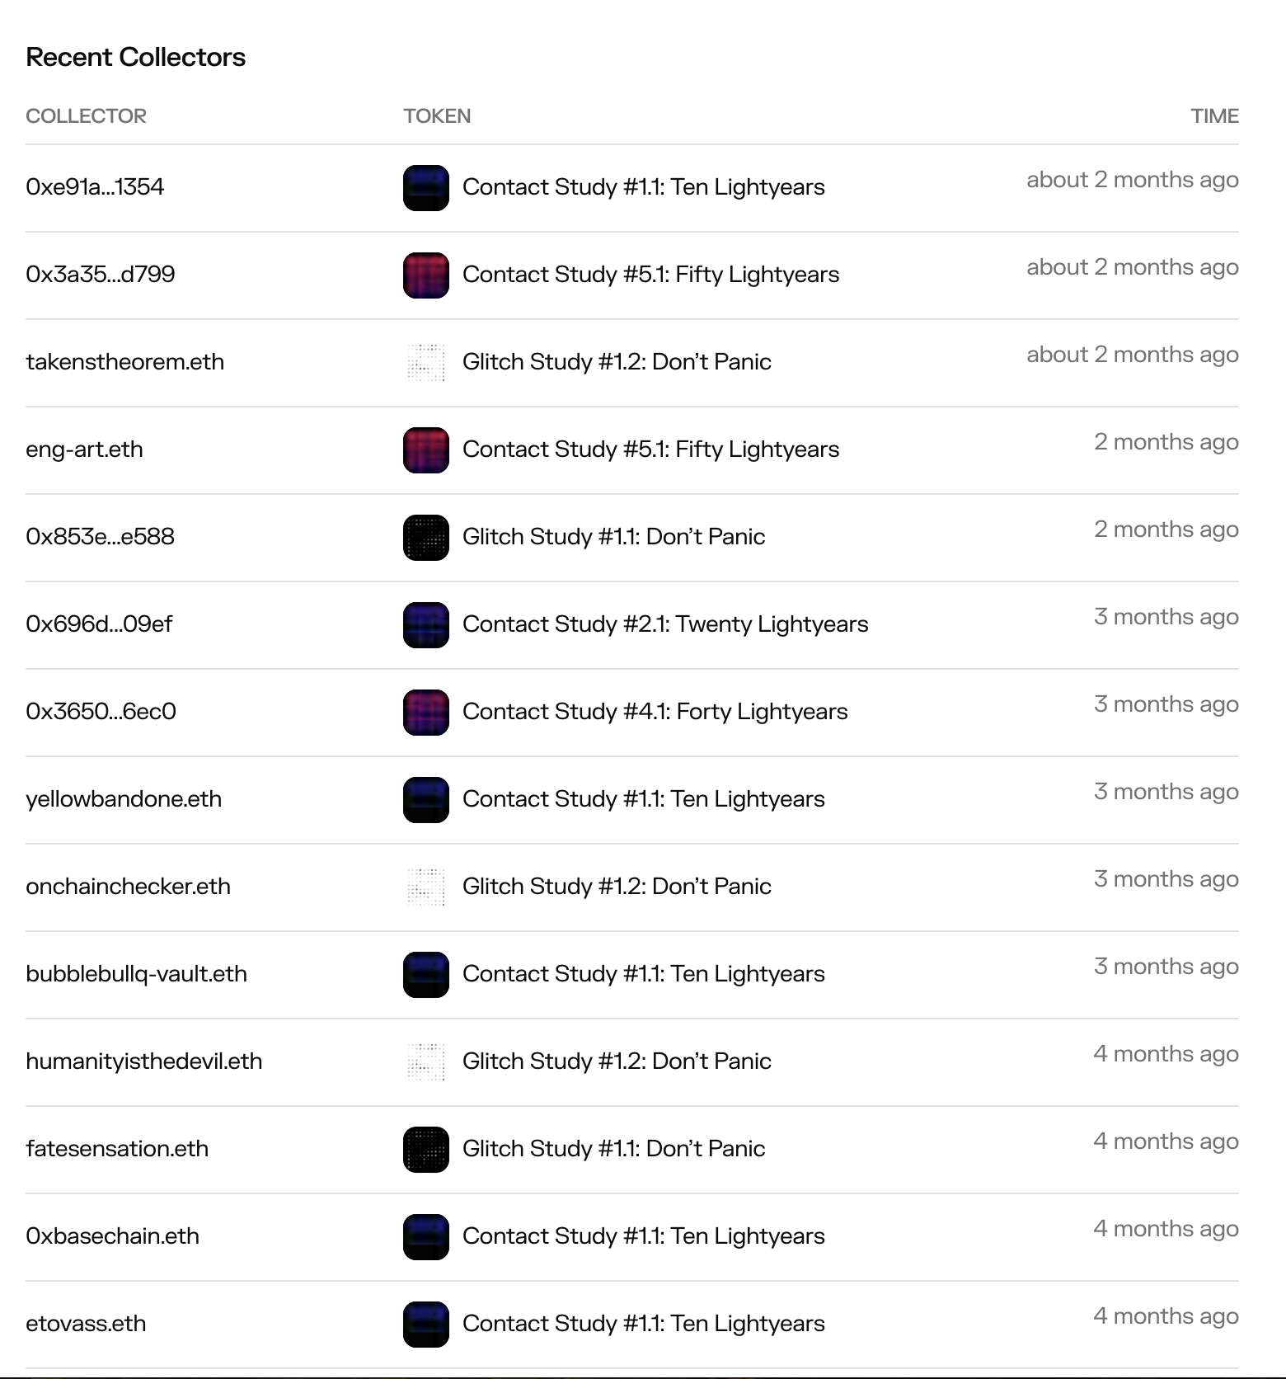Open the Contact Study #4.1: Forty Lightyears link

(655, 712)
